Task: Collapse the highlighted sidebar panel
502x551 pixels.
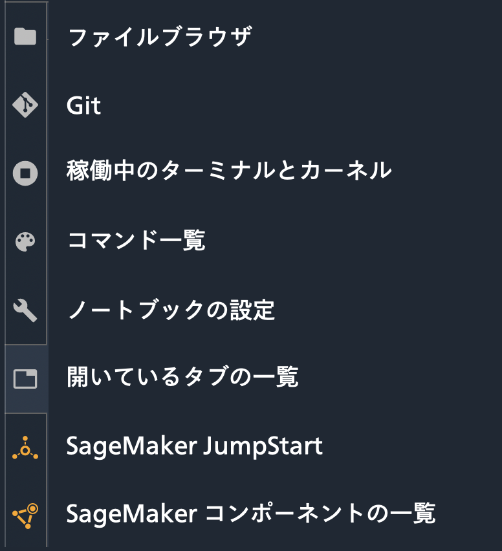Action: click(x=26, y=379)
